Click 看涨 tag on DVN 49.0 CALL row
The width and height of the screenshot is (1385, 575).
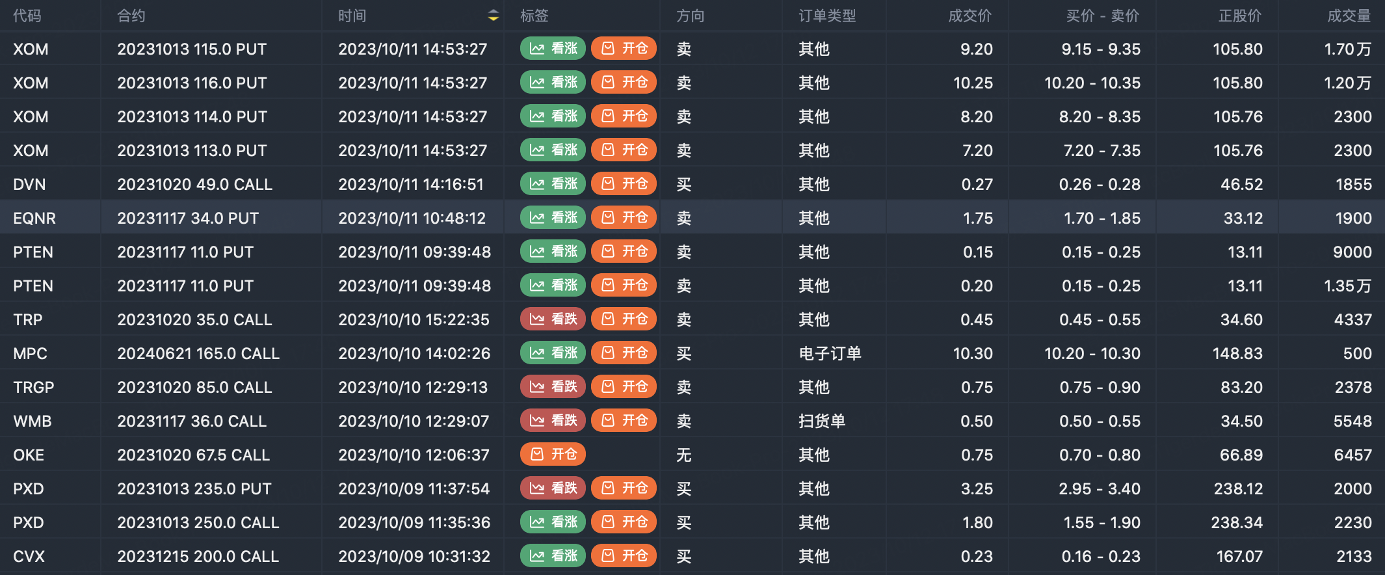pyautogui.click(x=553, y=183)
